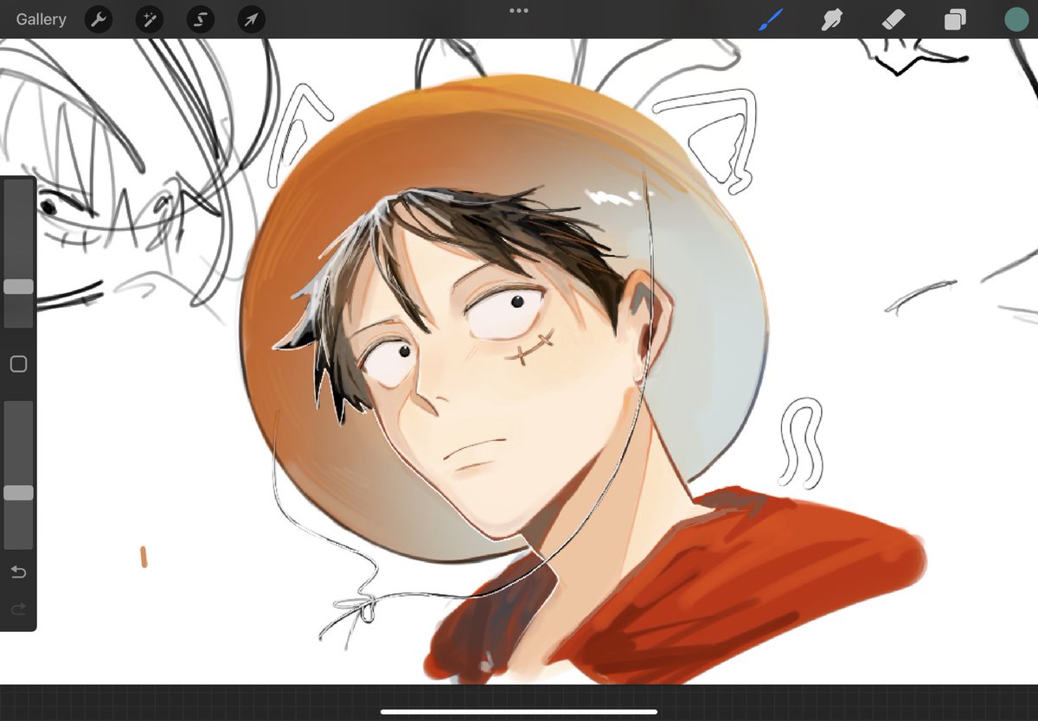1038x721 pixels.
Task: Redo the last action
Action: click(x=18, y=609)
